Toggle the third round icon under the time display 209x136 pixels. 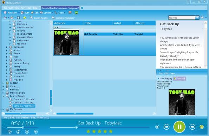click(27, 131)
